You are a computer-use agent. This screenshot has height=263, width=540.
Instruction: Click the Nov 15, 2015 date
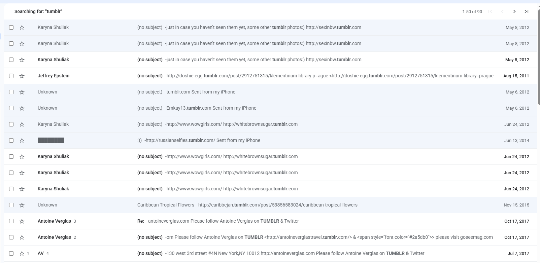516,205
